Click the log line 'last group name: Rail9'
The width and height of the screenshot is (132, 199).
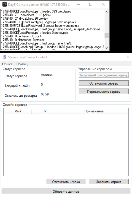pos(37,43)
